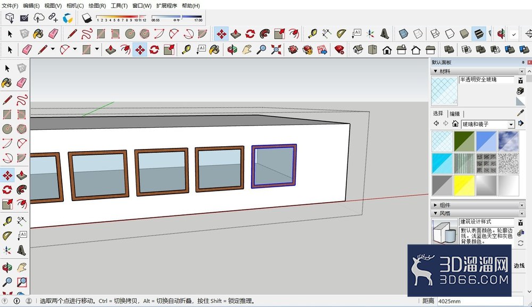Image resolution: width=532 pixels, height=307 pixels.
Task: Click the 距离 measurement input box
Action: pyautogui.click(x=480, y=301)
